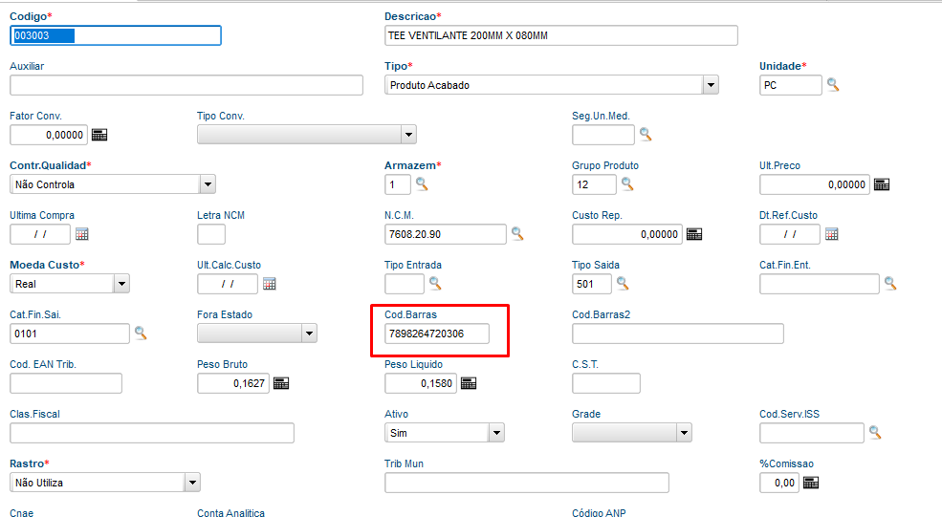Click the Dt.Ref.Custo date field
This screenshot has height=517, width=942.
[x=790, y=234]
